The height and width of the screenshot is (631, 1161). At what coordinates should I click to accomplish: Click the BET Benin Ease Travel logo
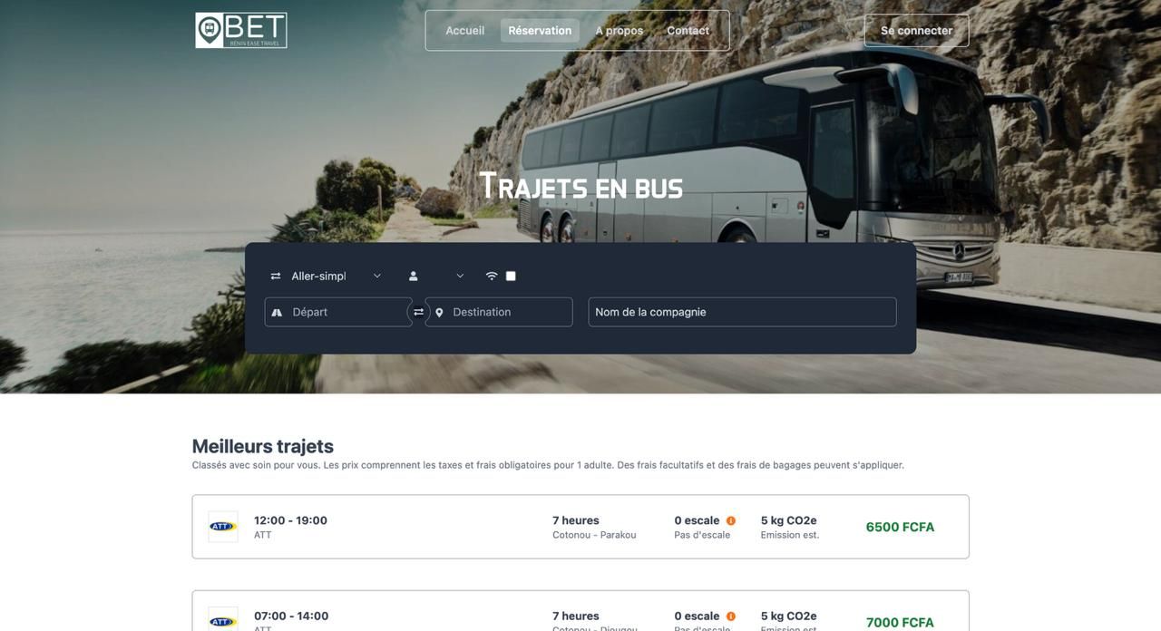[241, 30]
